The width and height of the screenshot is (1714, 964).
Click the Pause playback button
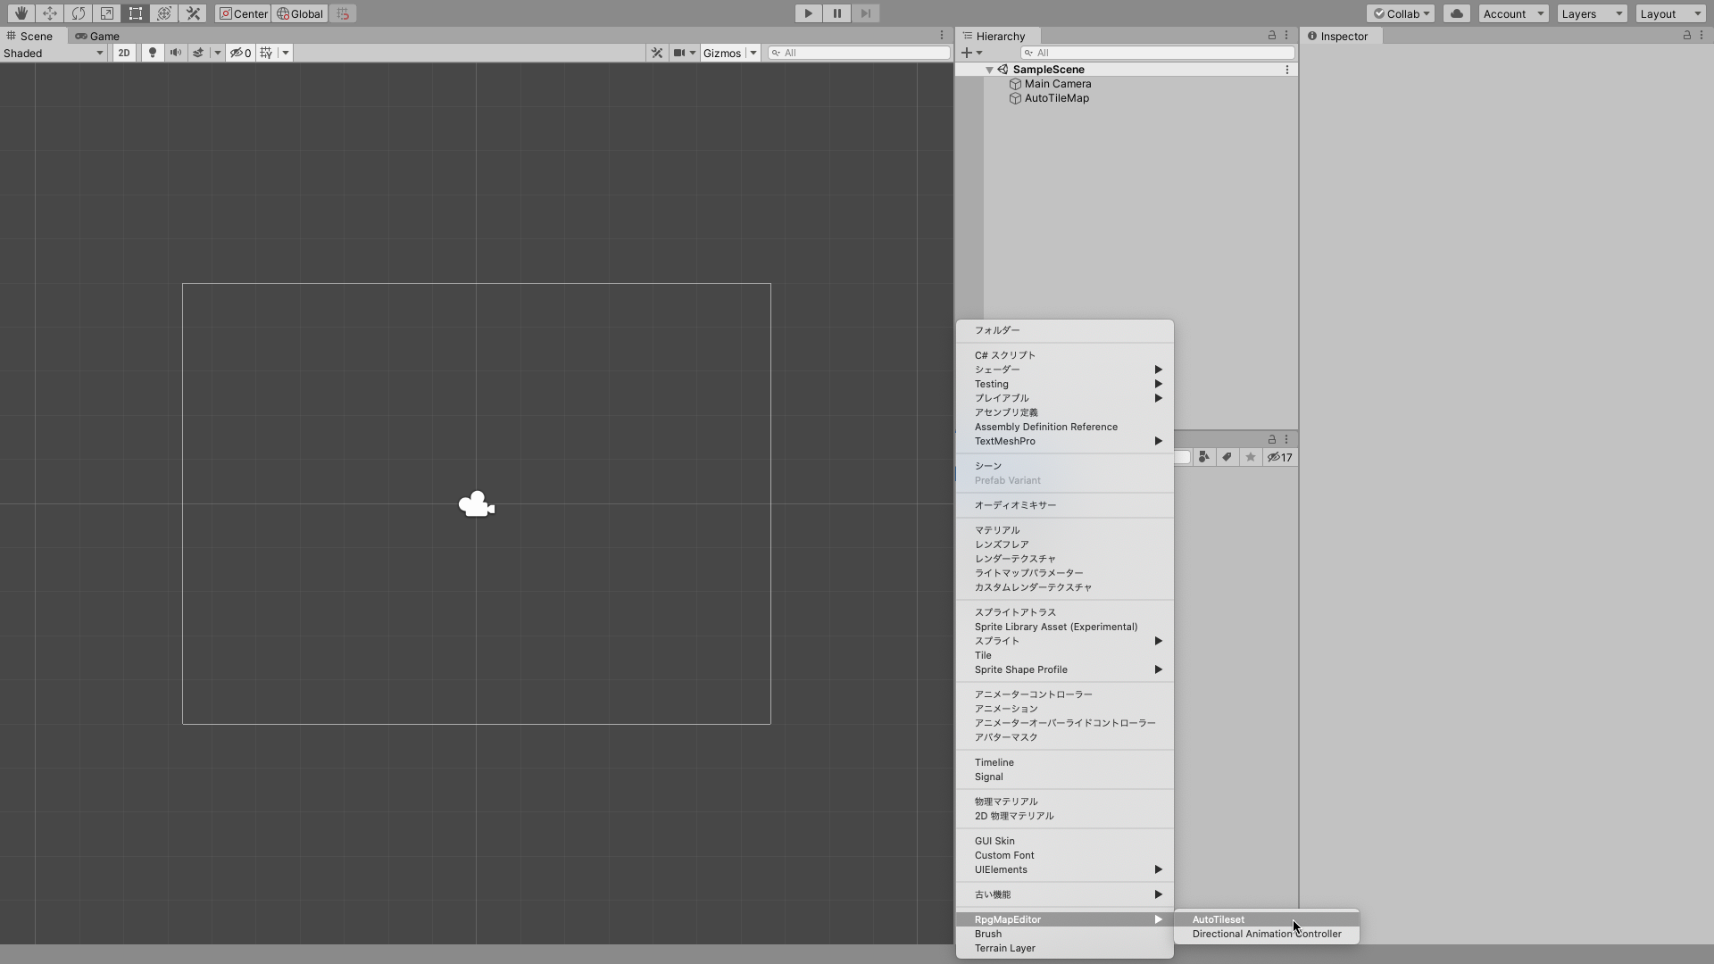coord(837,13)
